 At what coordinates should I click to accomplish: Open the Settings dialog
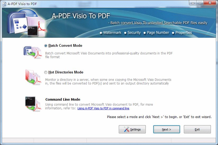(x=132, y=129)
